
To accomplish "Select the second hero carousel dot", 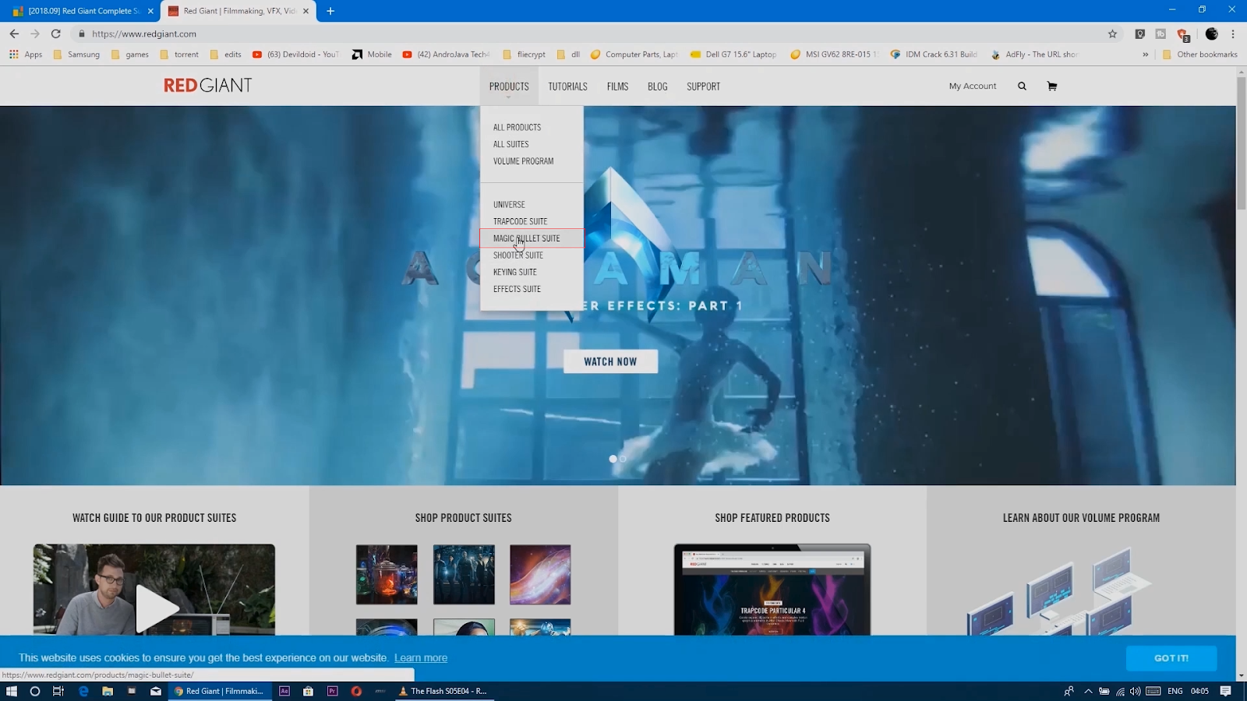I will 623,459.
